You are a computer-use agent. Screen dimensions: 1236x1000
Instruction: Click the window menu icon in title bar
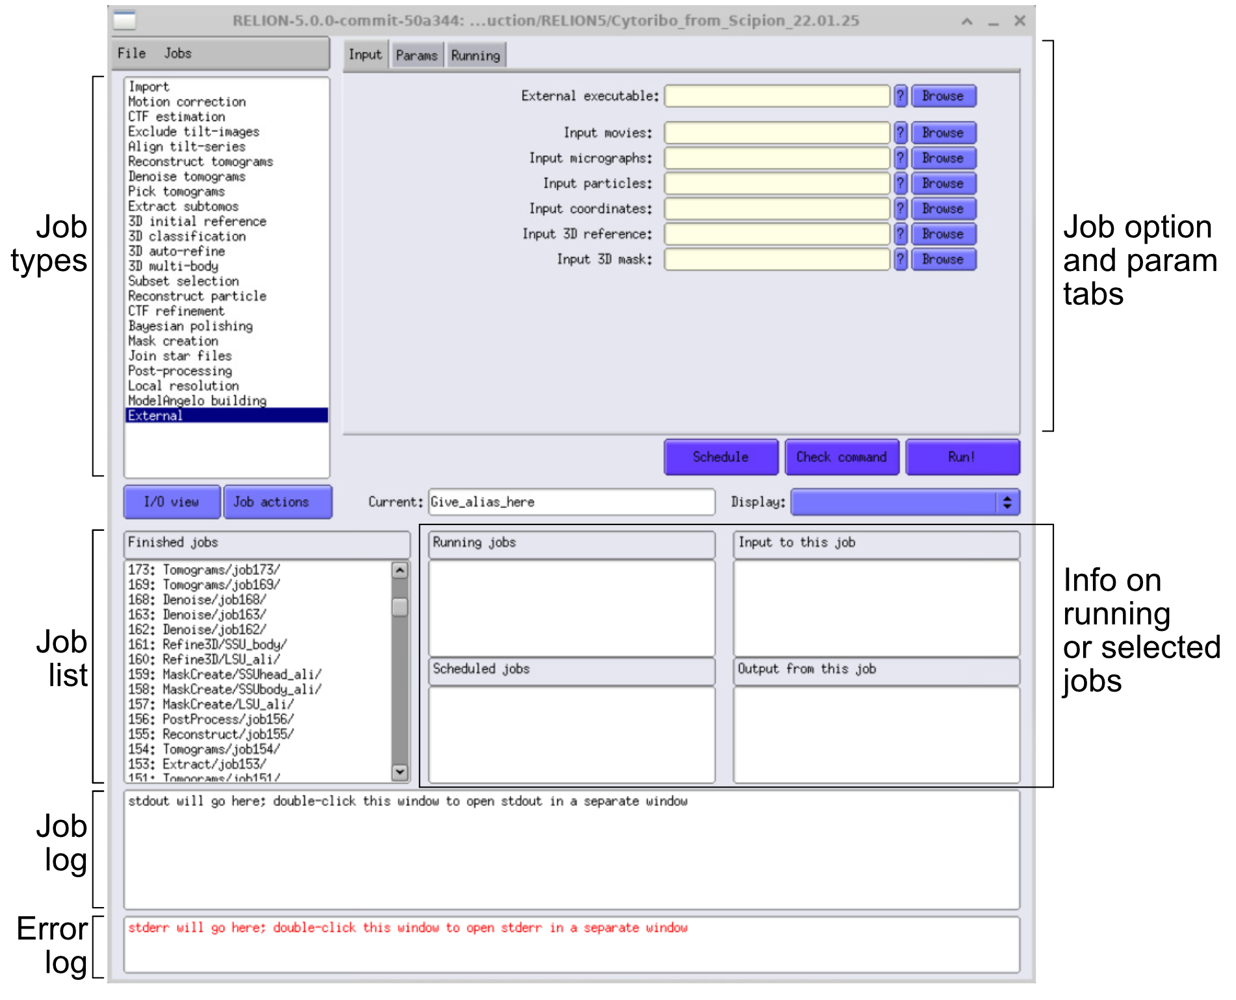pyautogui.click(x=124, y=20)
